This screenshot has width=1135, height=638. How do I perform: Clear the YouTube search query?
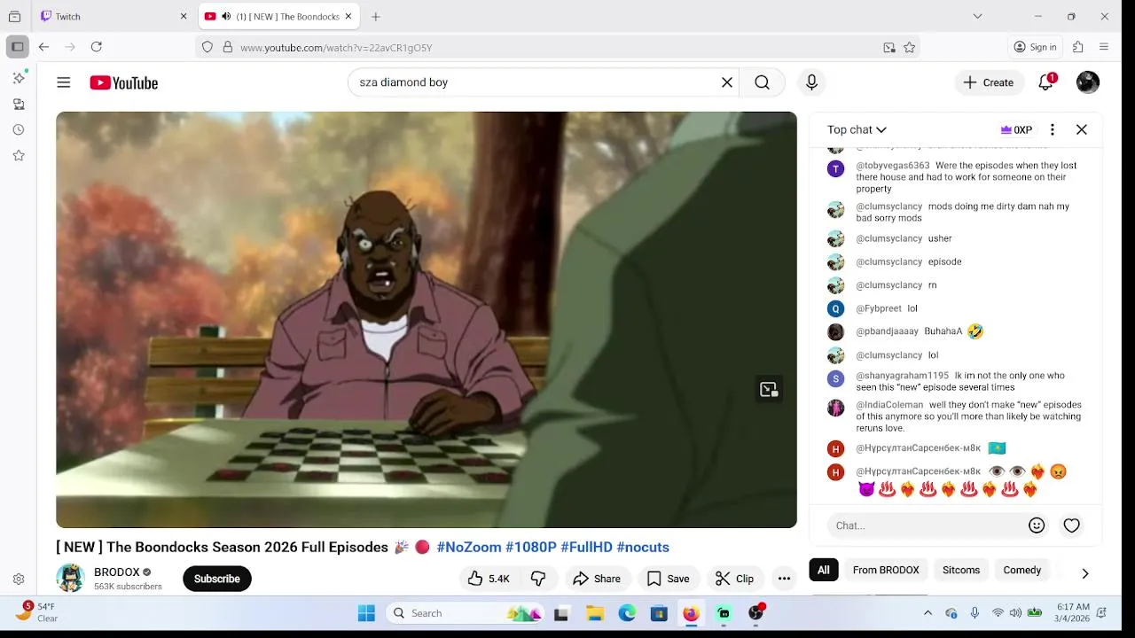(727, 82)
